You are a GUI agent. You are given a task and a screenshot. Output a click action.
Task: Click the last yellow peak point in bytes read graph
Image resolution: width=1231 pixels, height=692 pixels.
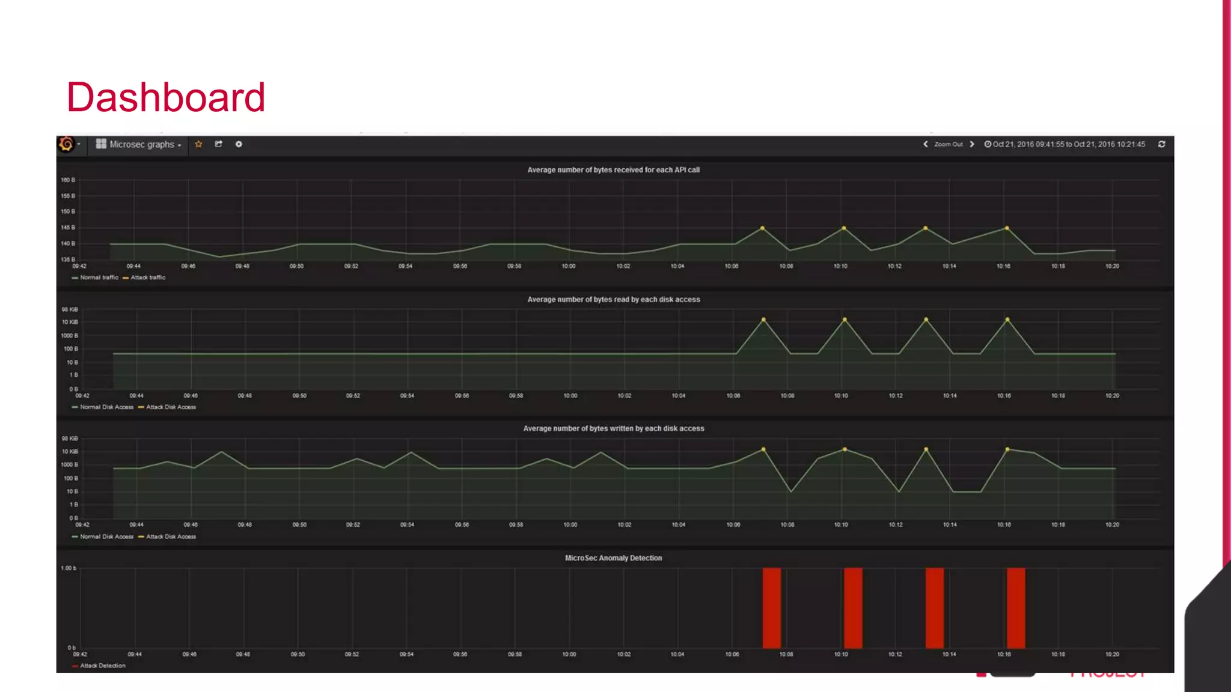coord(1007,320)
